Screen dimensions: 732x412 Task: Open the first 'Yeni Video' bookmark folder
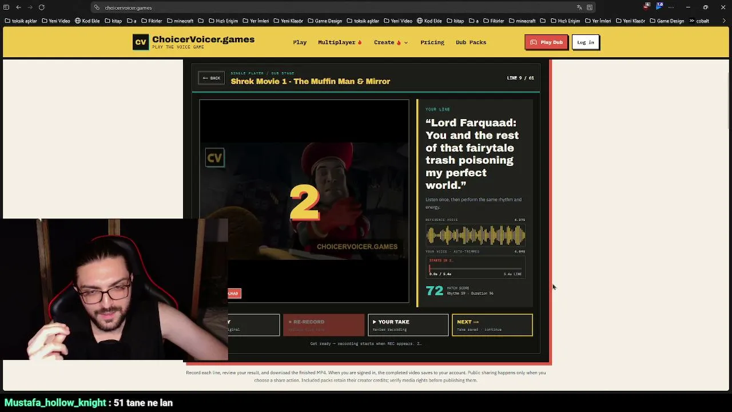pyautogui.click(x=56, y=21)
